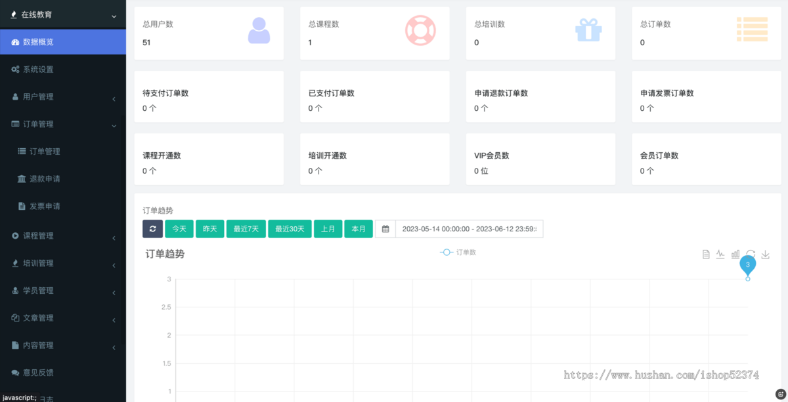Viewport: 788px width, 402px height.
Task: Click the top-level 订单管理 card icon in the sidebar
Action: (15, 124)
